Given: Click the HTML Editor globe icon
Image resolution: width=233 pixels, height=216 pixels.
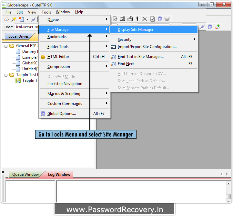Looking at the screenshot, I should point(43,57).
